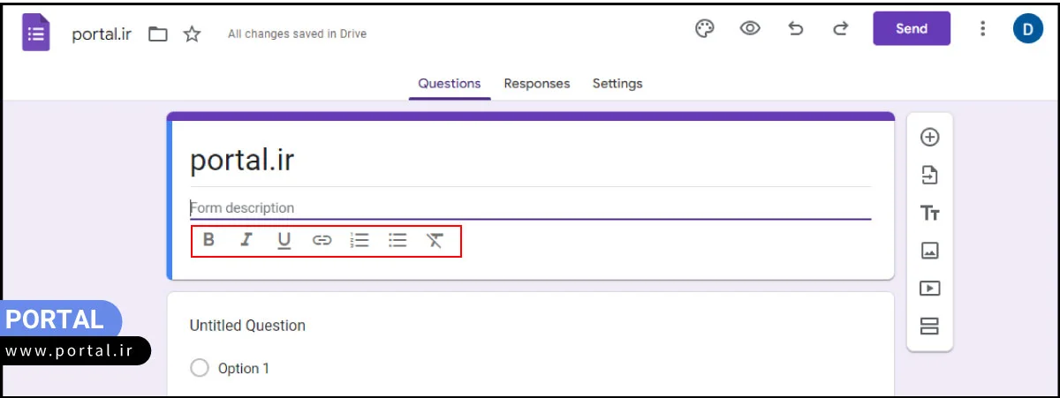Viewport: 1060px width, 398px height.
Task: Add a title and description block
Action: click(x=929, y=213)
